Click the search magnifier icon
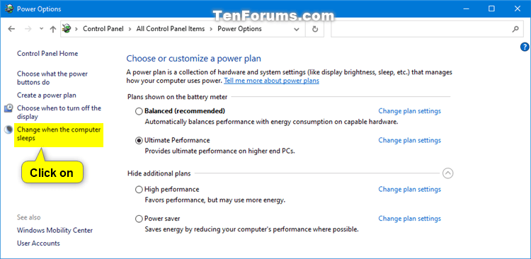 515,29
